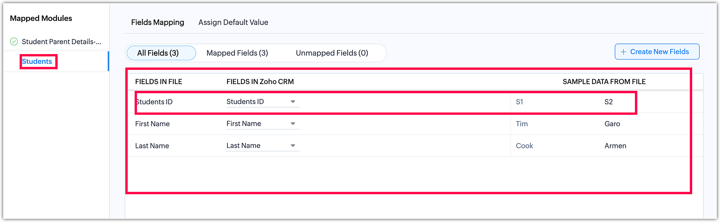Open the Assign Default Value tab
This screenshot has height=222, width=720.
(233, 22)
